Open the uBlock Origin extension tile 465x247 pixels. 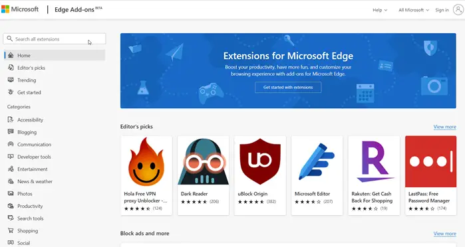(x=260, y=176)
